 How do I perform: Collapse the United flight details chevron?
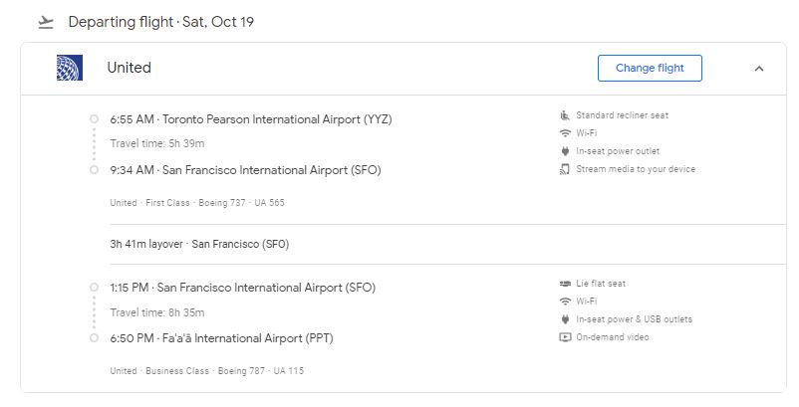tap(759, 69)
